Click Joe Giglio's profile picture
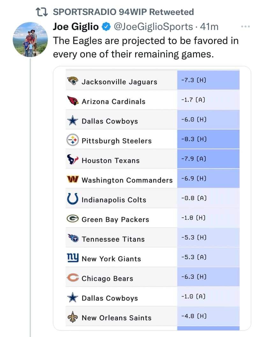 click(30, 39)
